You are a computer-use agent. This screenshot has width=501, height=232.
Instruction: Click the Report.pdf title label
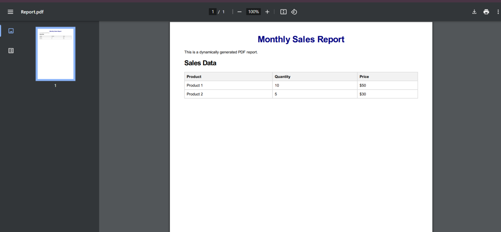click(32, 12)
